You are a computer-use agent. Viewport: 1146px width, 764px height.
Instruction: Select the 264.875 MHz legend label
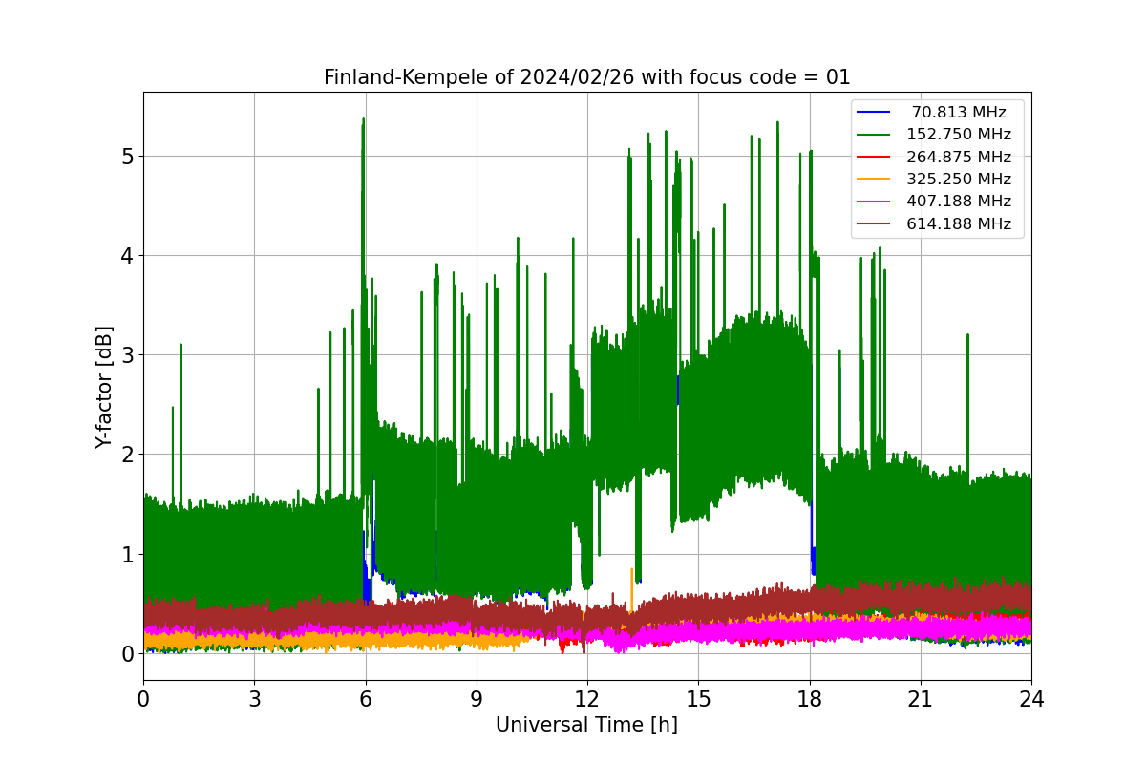coord(959,157)
